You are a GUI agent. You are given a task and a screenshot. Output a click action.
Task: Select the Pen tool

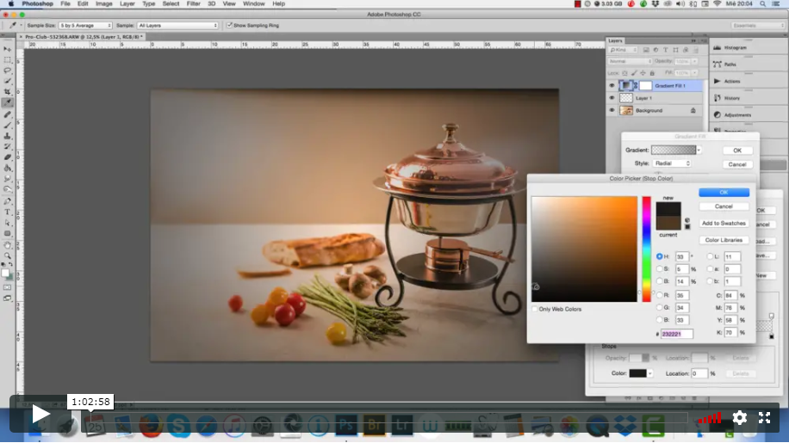(x=7, y=201)
